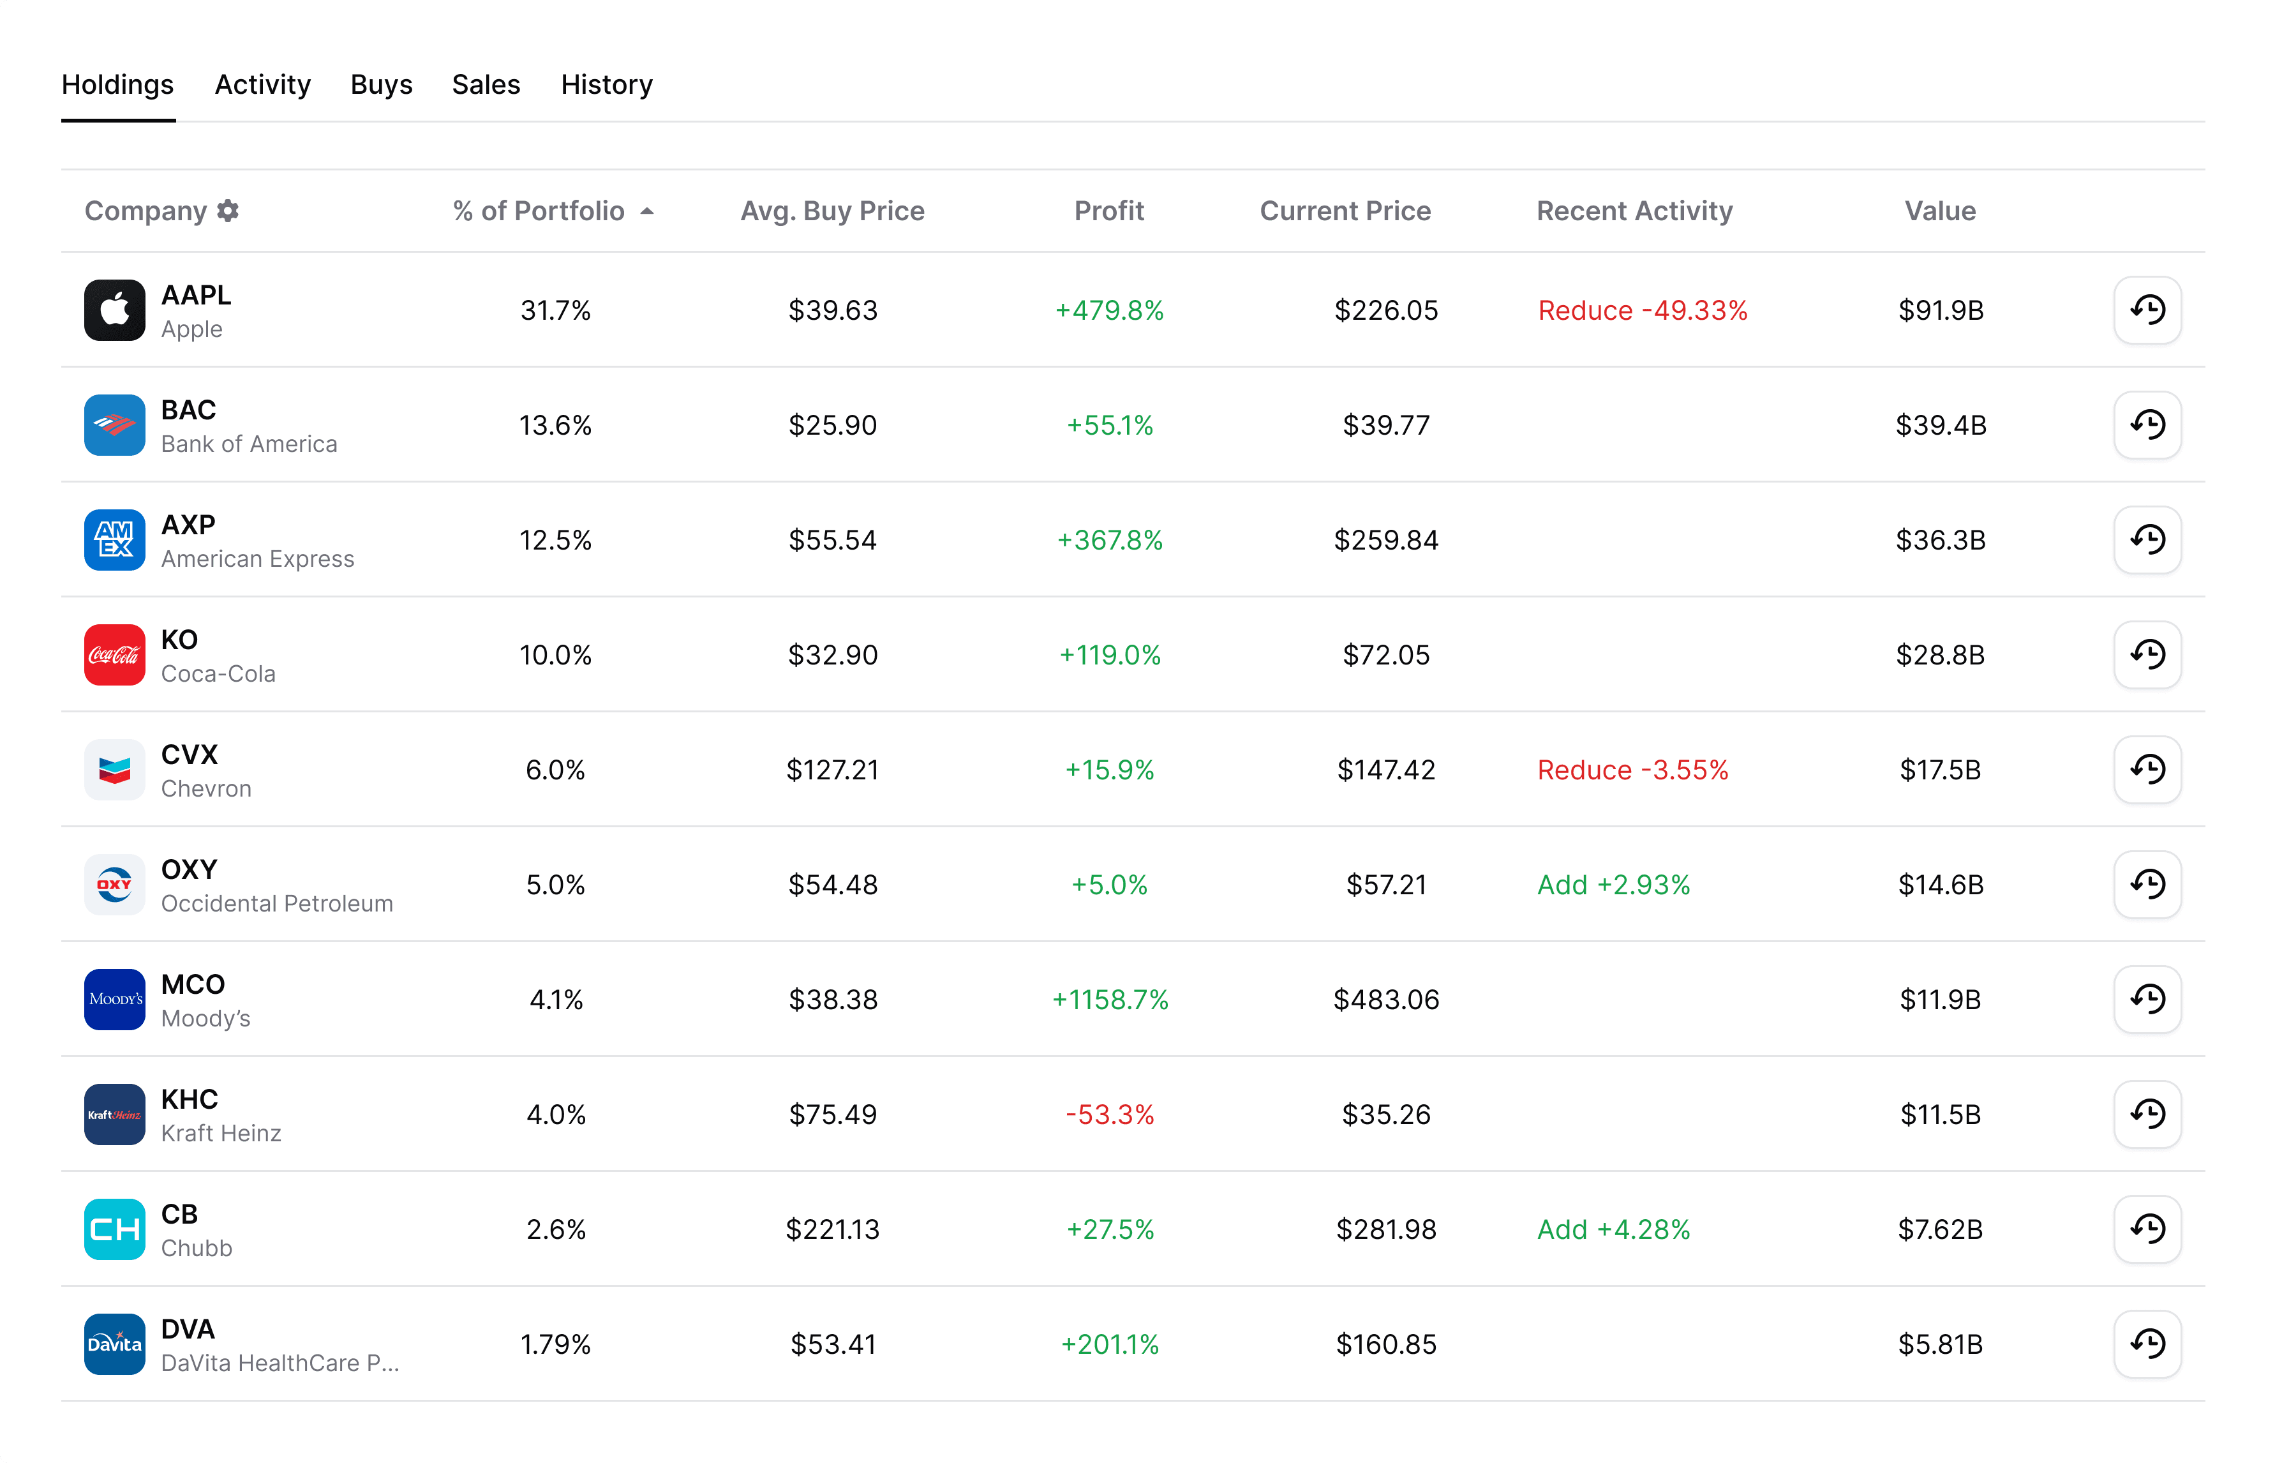Open the Sales tab
Screen dimensions: 2282x1463
485,84
